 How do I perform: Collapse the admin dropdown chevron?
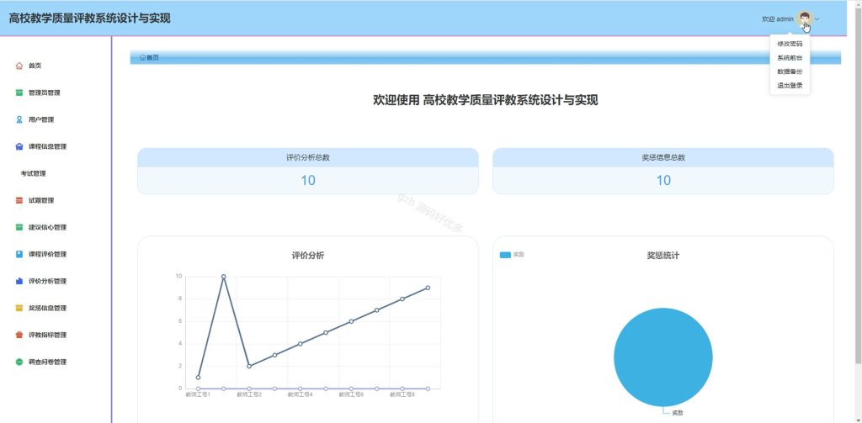(x=817, y=19)
